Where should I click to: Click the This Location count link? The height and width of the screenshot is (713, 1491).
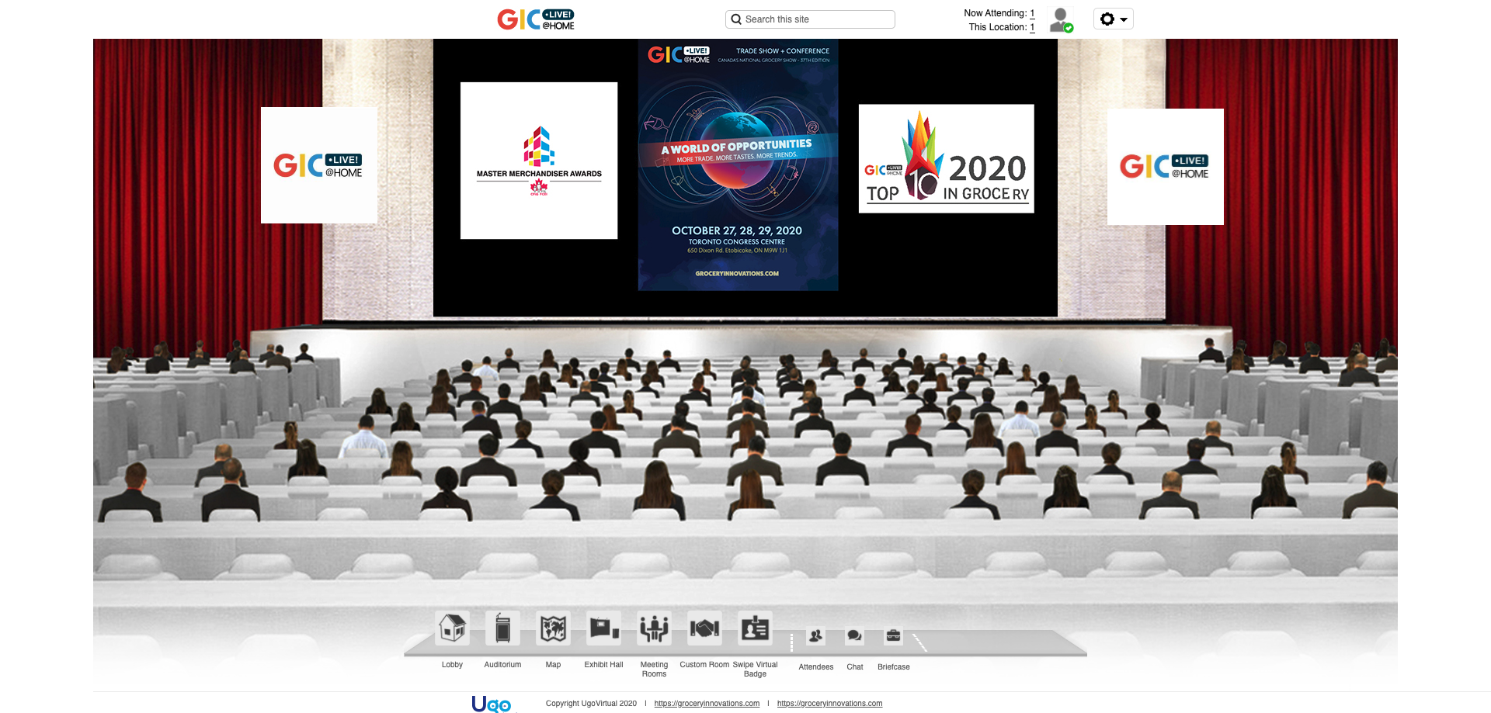click(1032, 27)
